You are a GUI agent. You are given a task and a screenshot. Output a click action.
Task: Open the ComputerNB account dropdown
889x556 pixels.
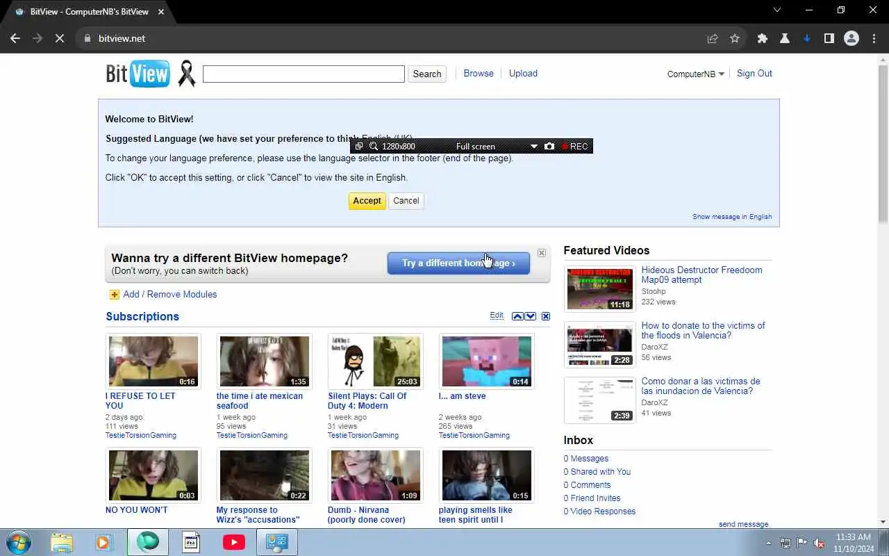[x=696, y=74]
